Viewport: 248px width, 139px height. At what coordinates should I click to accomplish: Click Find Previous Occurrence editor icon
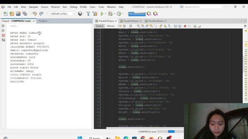click(143, 26)
